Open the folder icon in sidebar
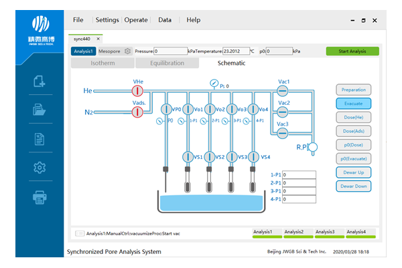 pos(39,110)
